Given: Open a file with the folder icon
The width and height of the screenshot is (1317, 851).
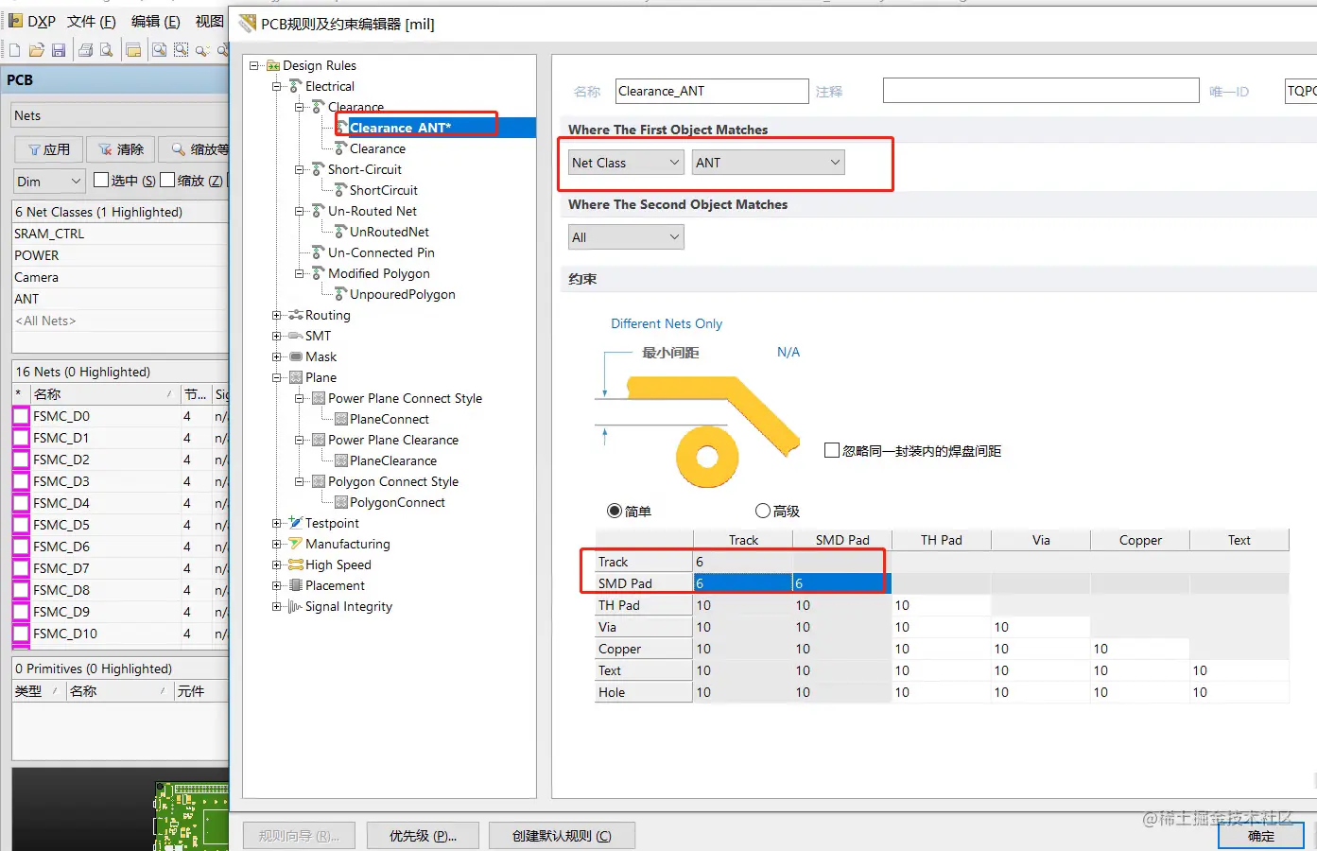Looking at the screenshot, I should click(x=36, y=50).
